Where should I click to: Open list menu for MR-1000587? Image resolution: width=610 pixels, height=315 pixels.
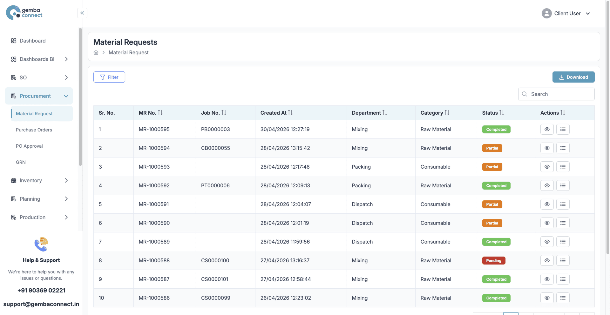click(x=563, y=279)
